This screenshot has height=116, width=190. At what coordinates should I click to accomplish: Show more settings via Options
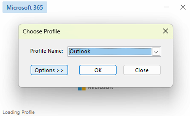click(x=49, y=70)
